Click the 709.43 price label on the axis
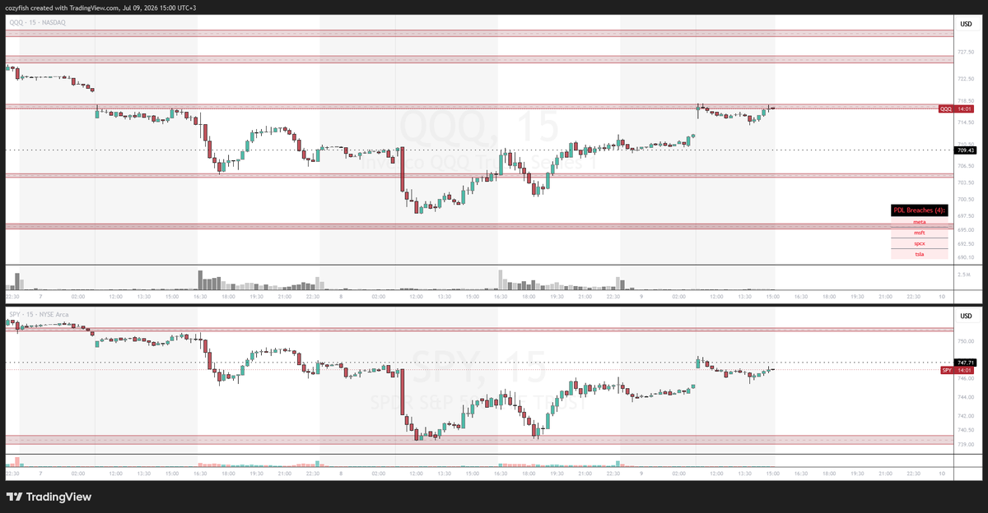Viewport: 988px width, 513px height. (965, 150)
